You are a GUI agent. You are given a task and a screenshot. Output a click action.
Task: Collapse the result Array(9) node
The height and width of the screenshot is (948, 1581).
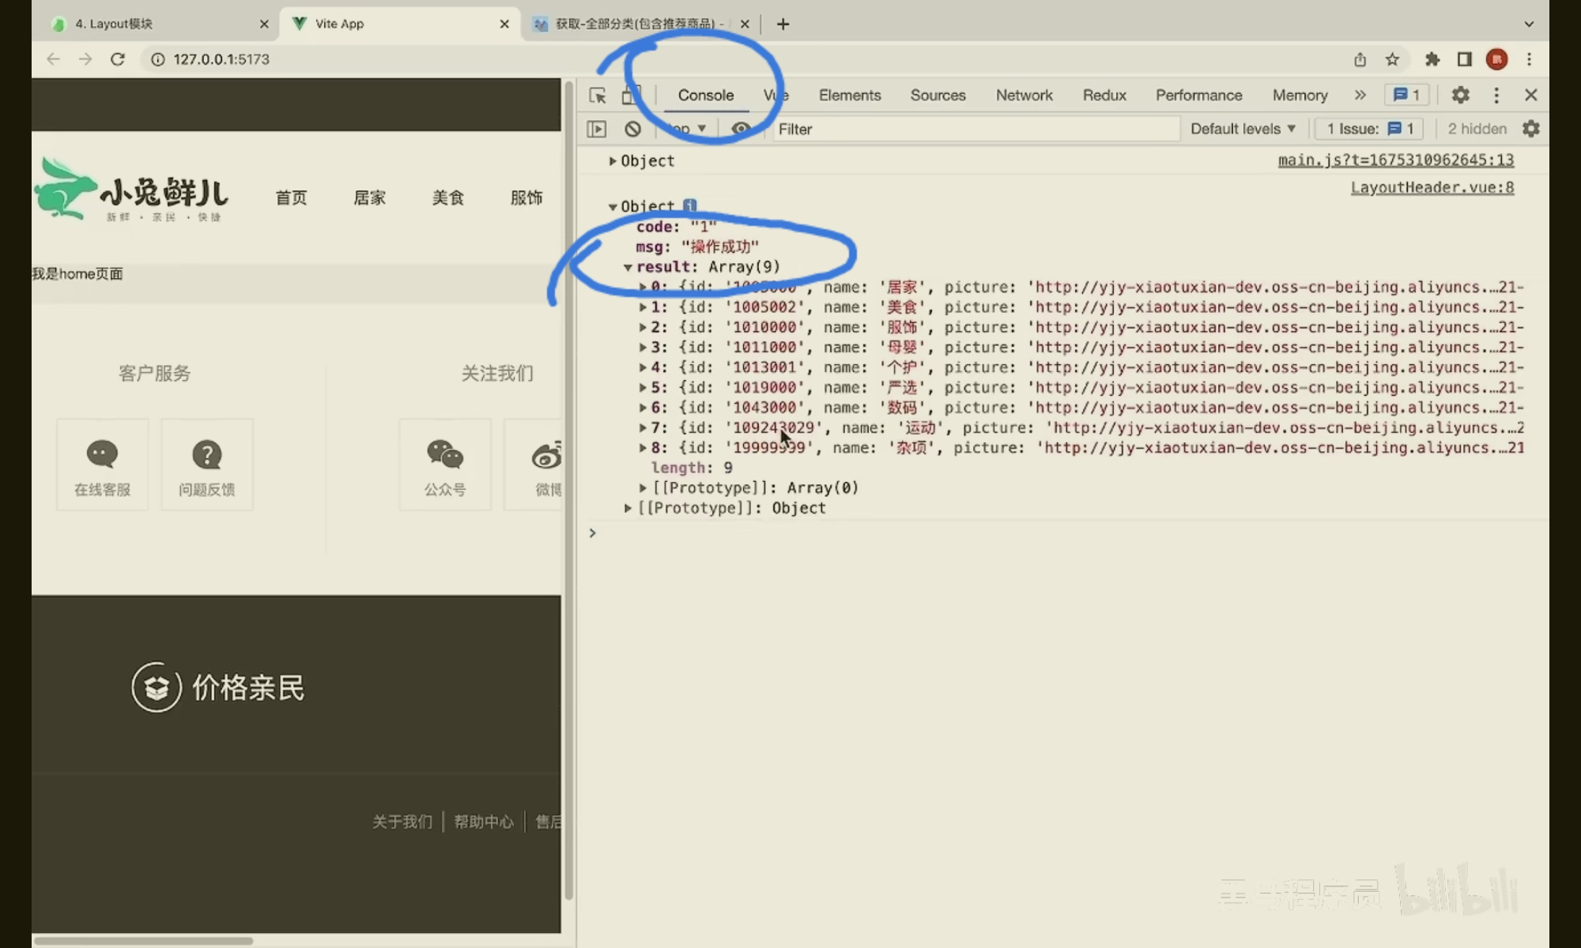pyautogui.click(x=628, y=267)
